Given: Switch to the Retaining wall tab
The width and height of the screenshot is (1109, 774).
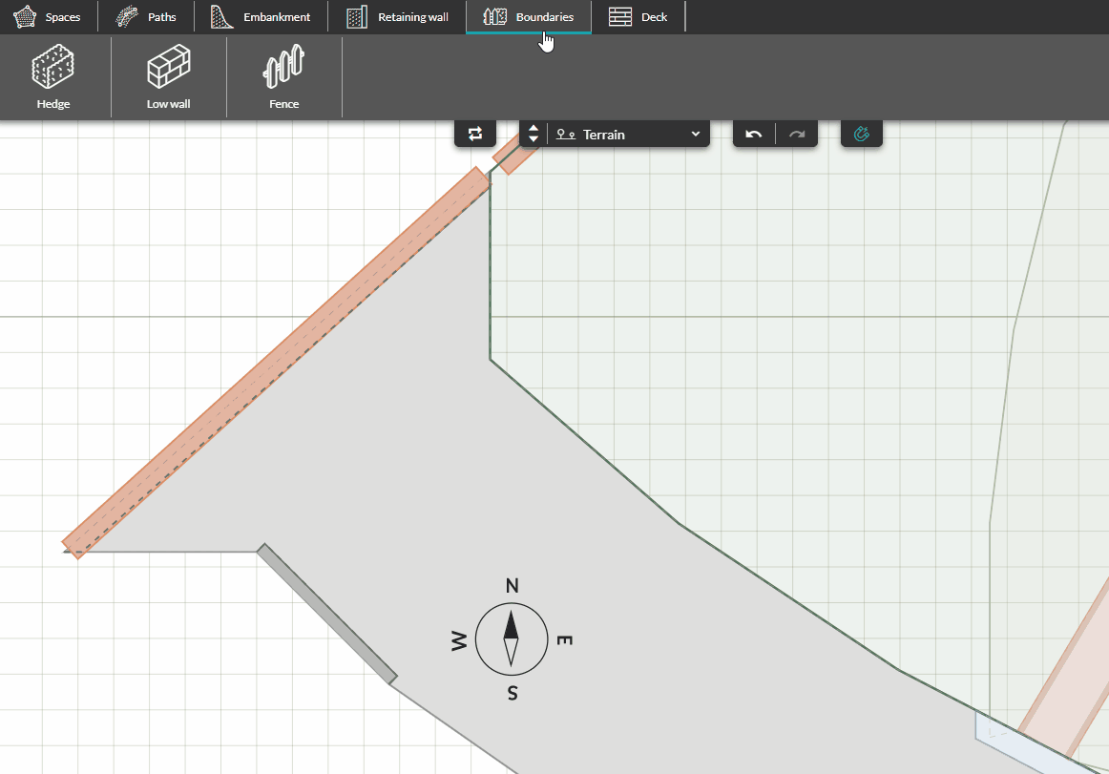Looking at the screenshot, I should [x=397, y=16].
